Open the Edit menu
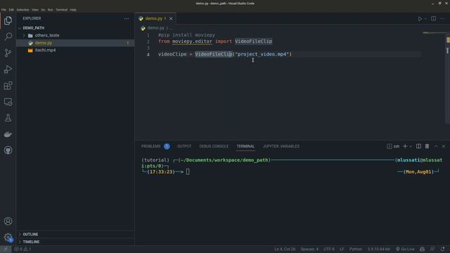 [x=11, y=10]
